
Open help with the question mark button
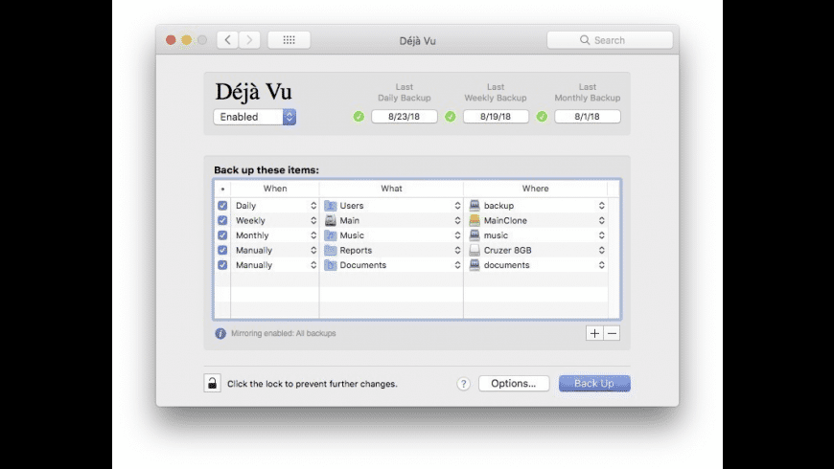tap(463, 384)
